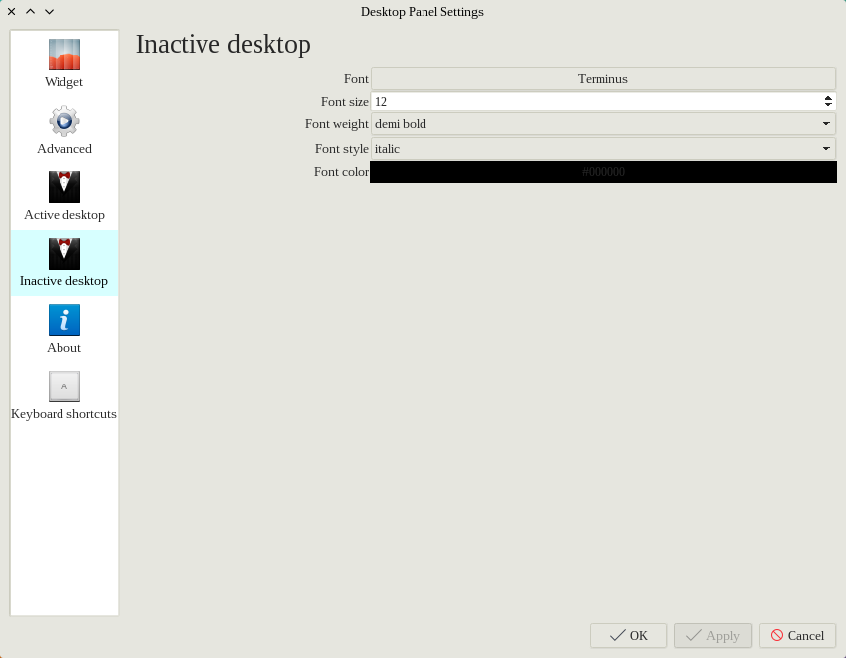Image resolution: width=846 pixels, height=658 pixels.
Task: Open the Font weight dropdown
Action: click(x=603, y=124)
